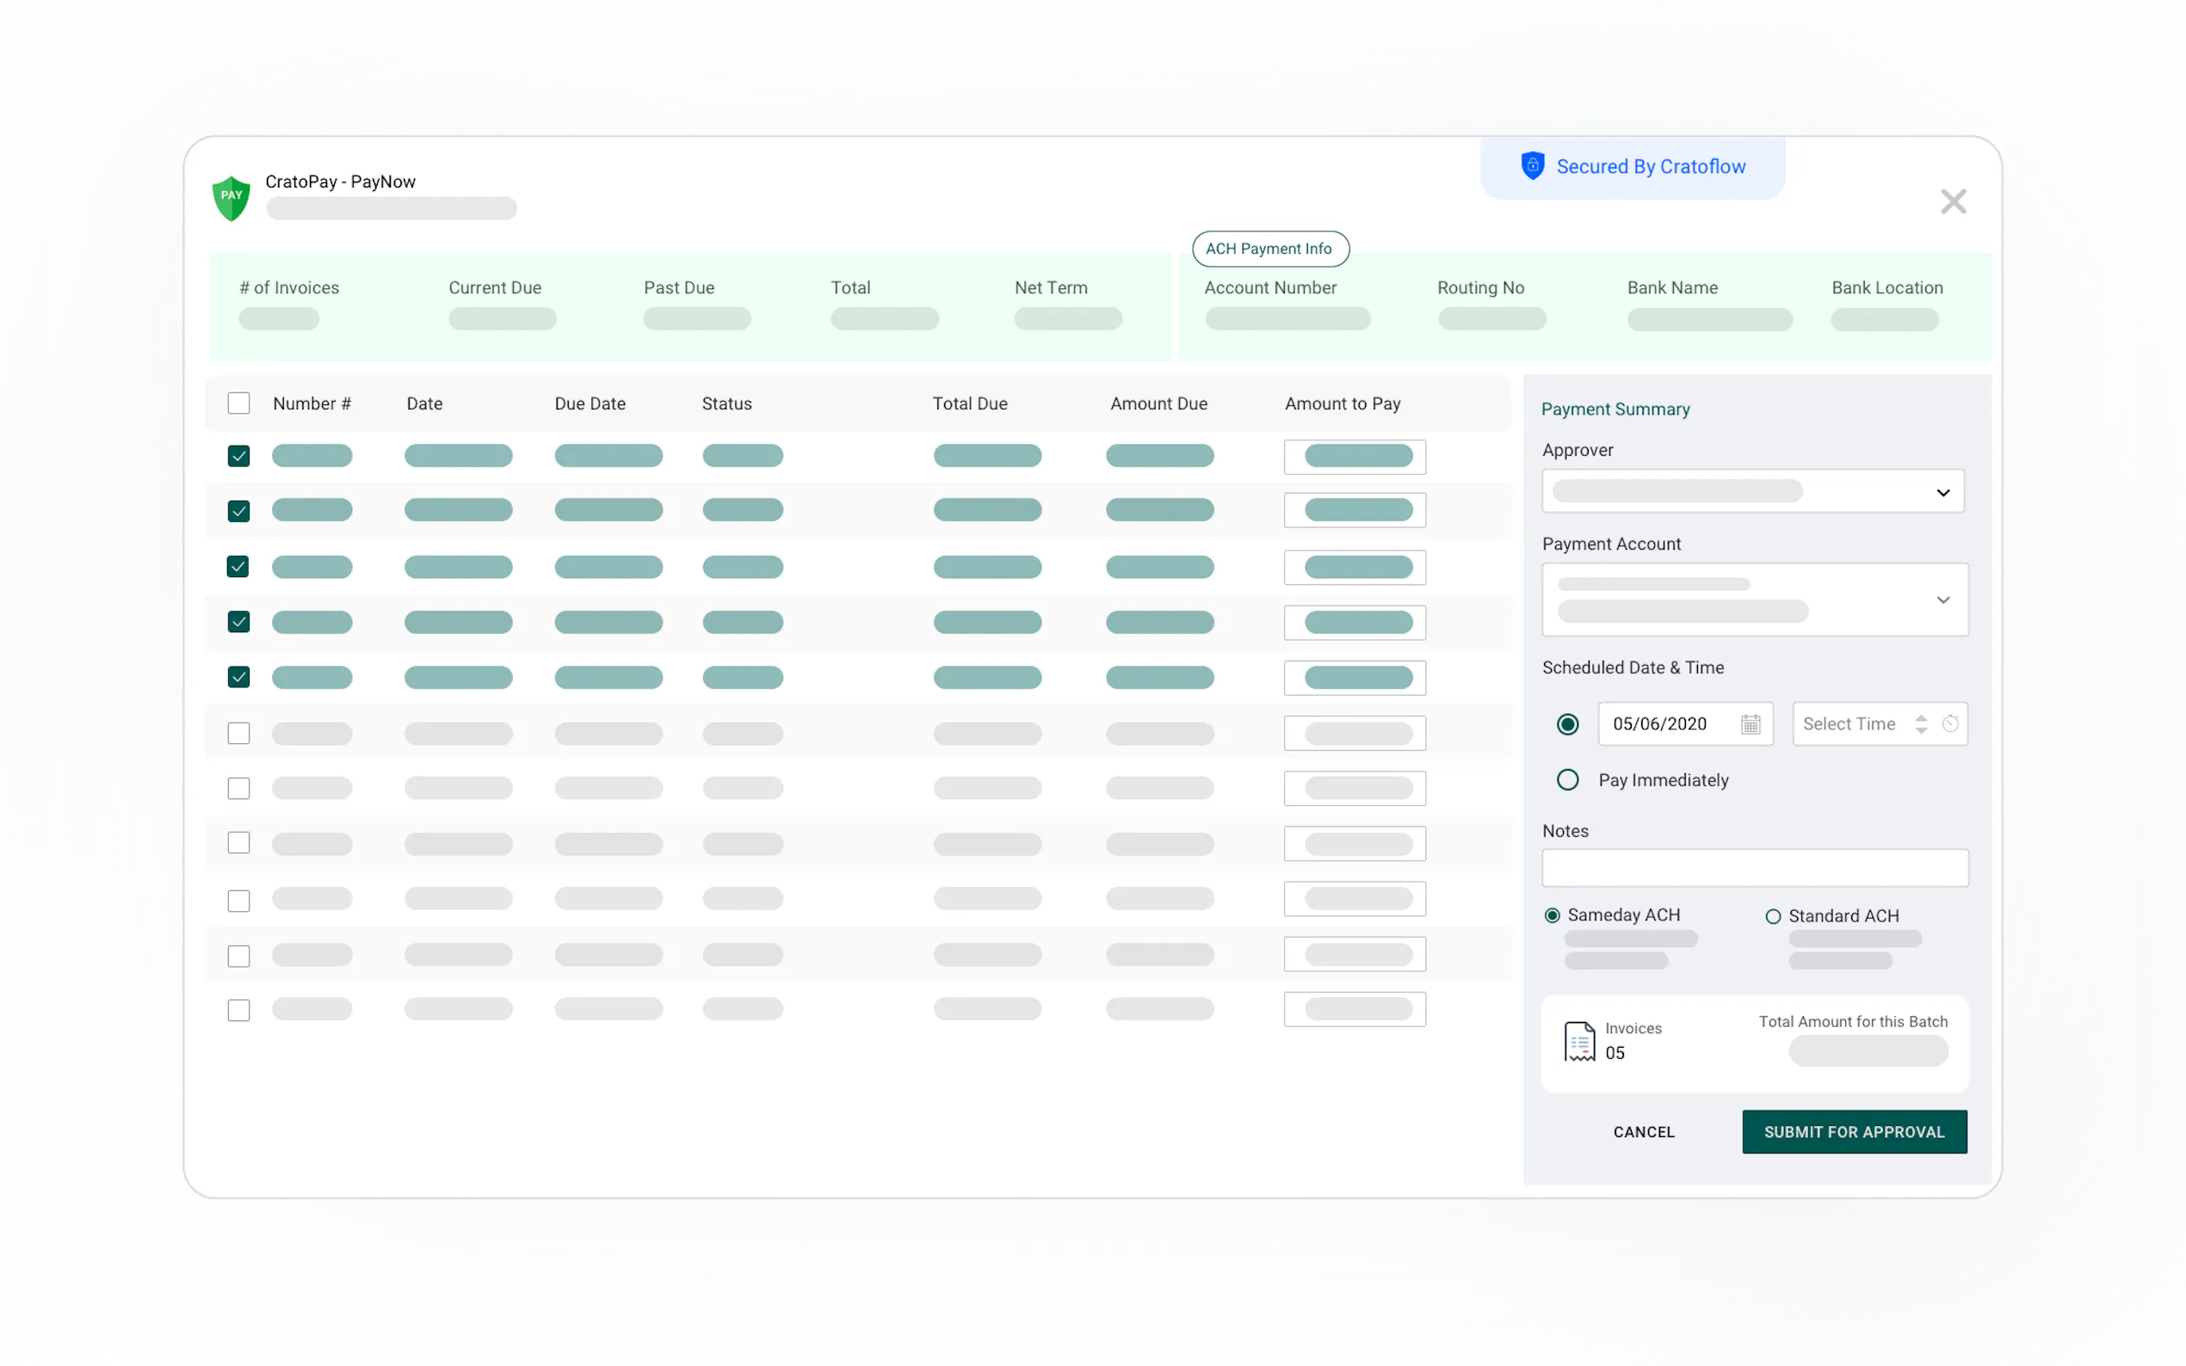Sort by the Due Date column header
Image resolution: width=2186 pixels, height=1366 pixels.
pyautogui.click(x=590, y=403)
